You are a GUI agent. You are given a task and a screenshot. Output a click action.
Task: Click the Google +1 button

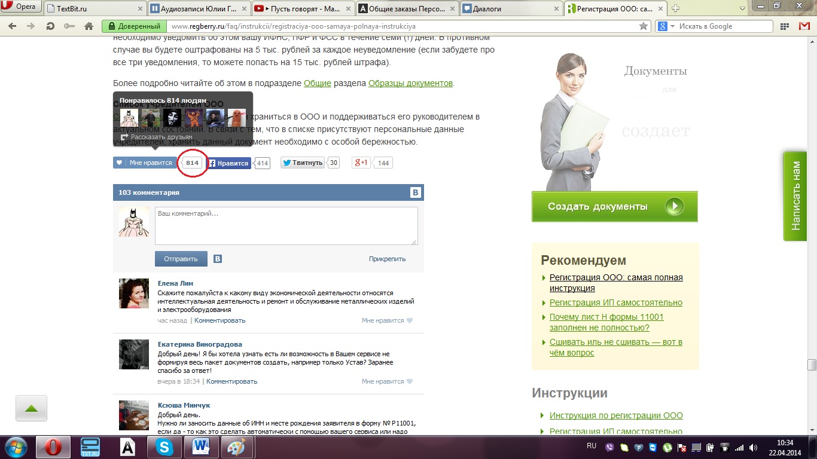click(x=361, y=163)
